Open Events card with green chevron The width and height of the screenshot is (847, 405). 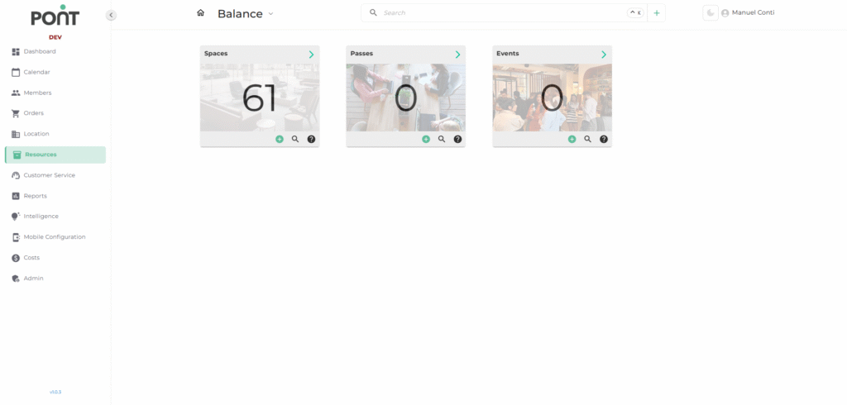tap(604, 55)
